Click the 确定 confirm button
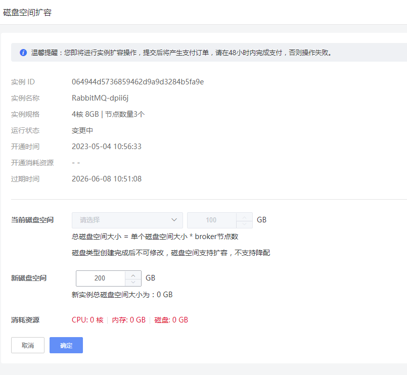 click(x=66, y=345)
